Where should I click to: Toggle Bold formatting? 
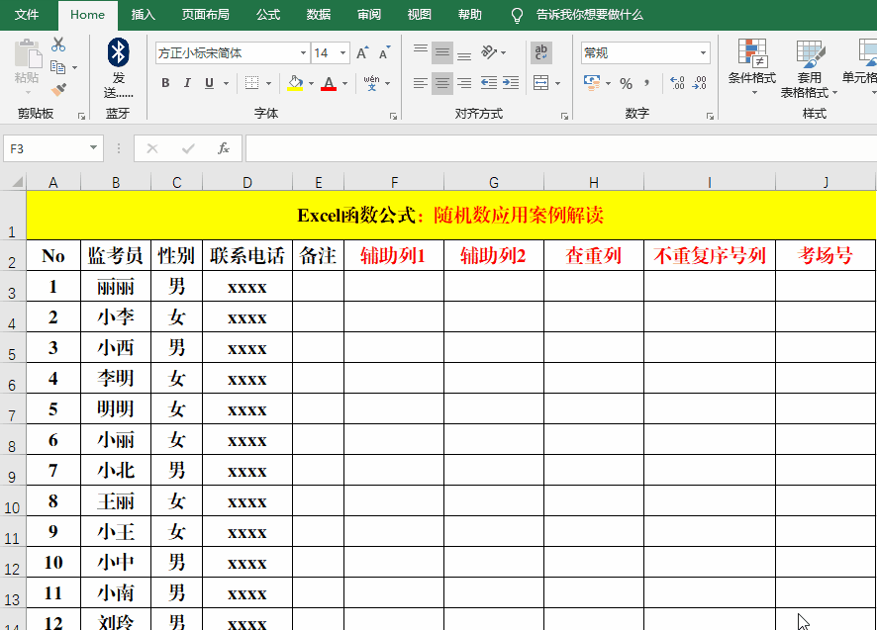(x=165, y=83)
